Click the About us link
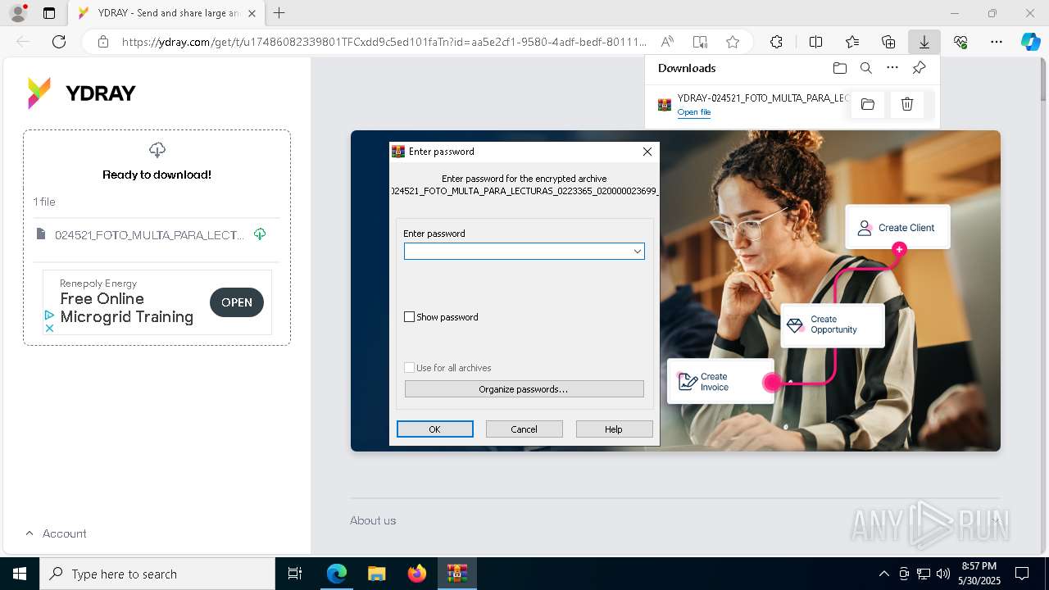 tap(373, 520)
